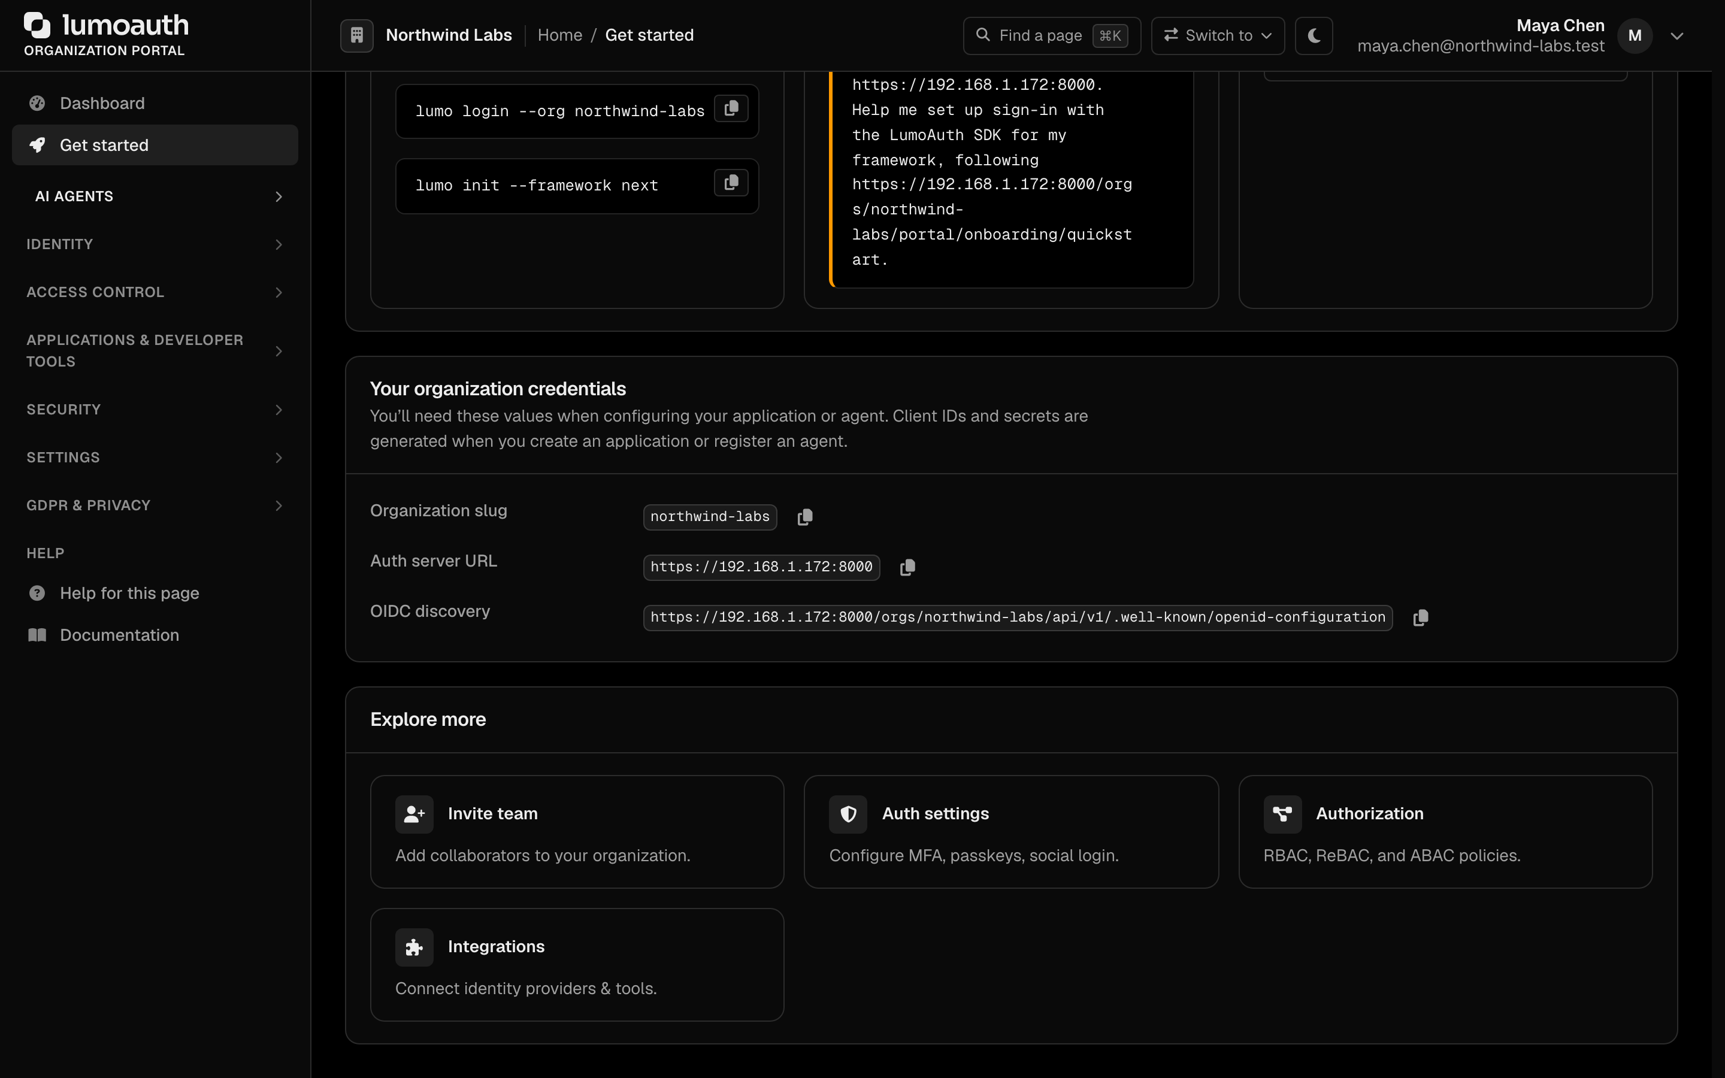Screen dimensions: 1725x1078
Task: Copy the Auth server URL
Action: pos(907,568)
